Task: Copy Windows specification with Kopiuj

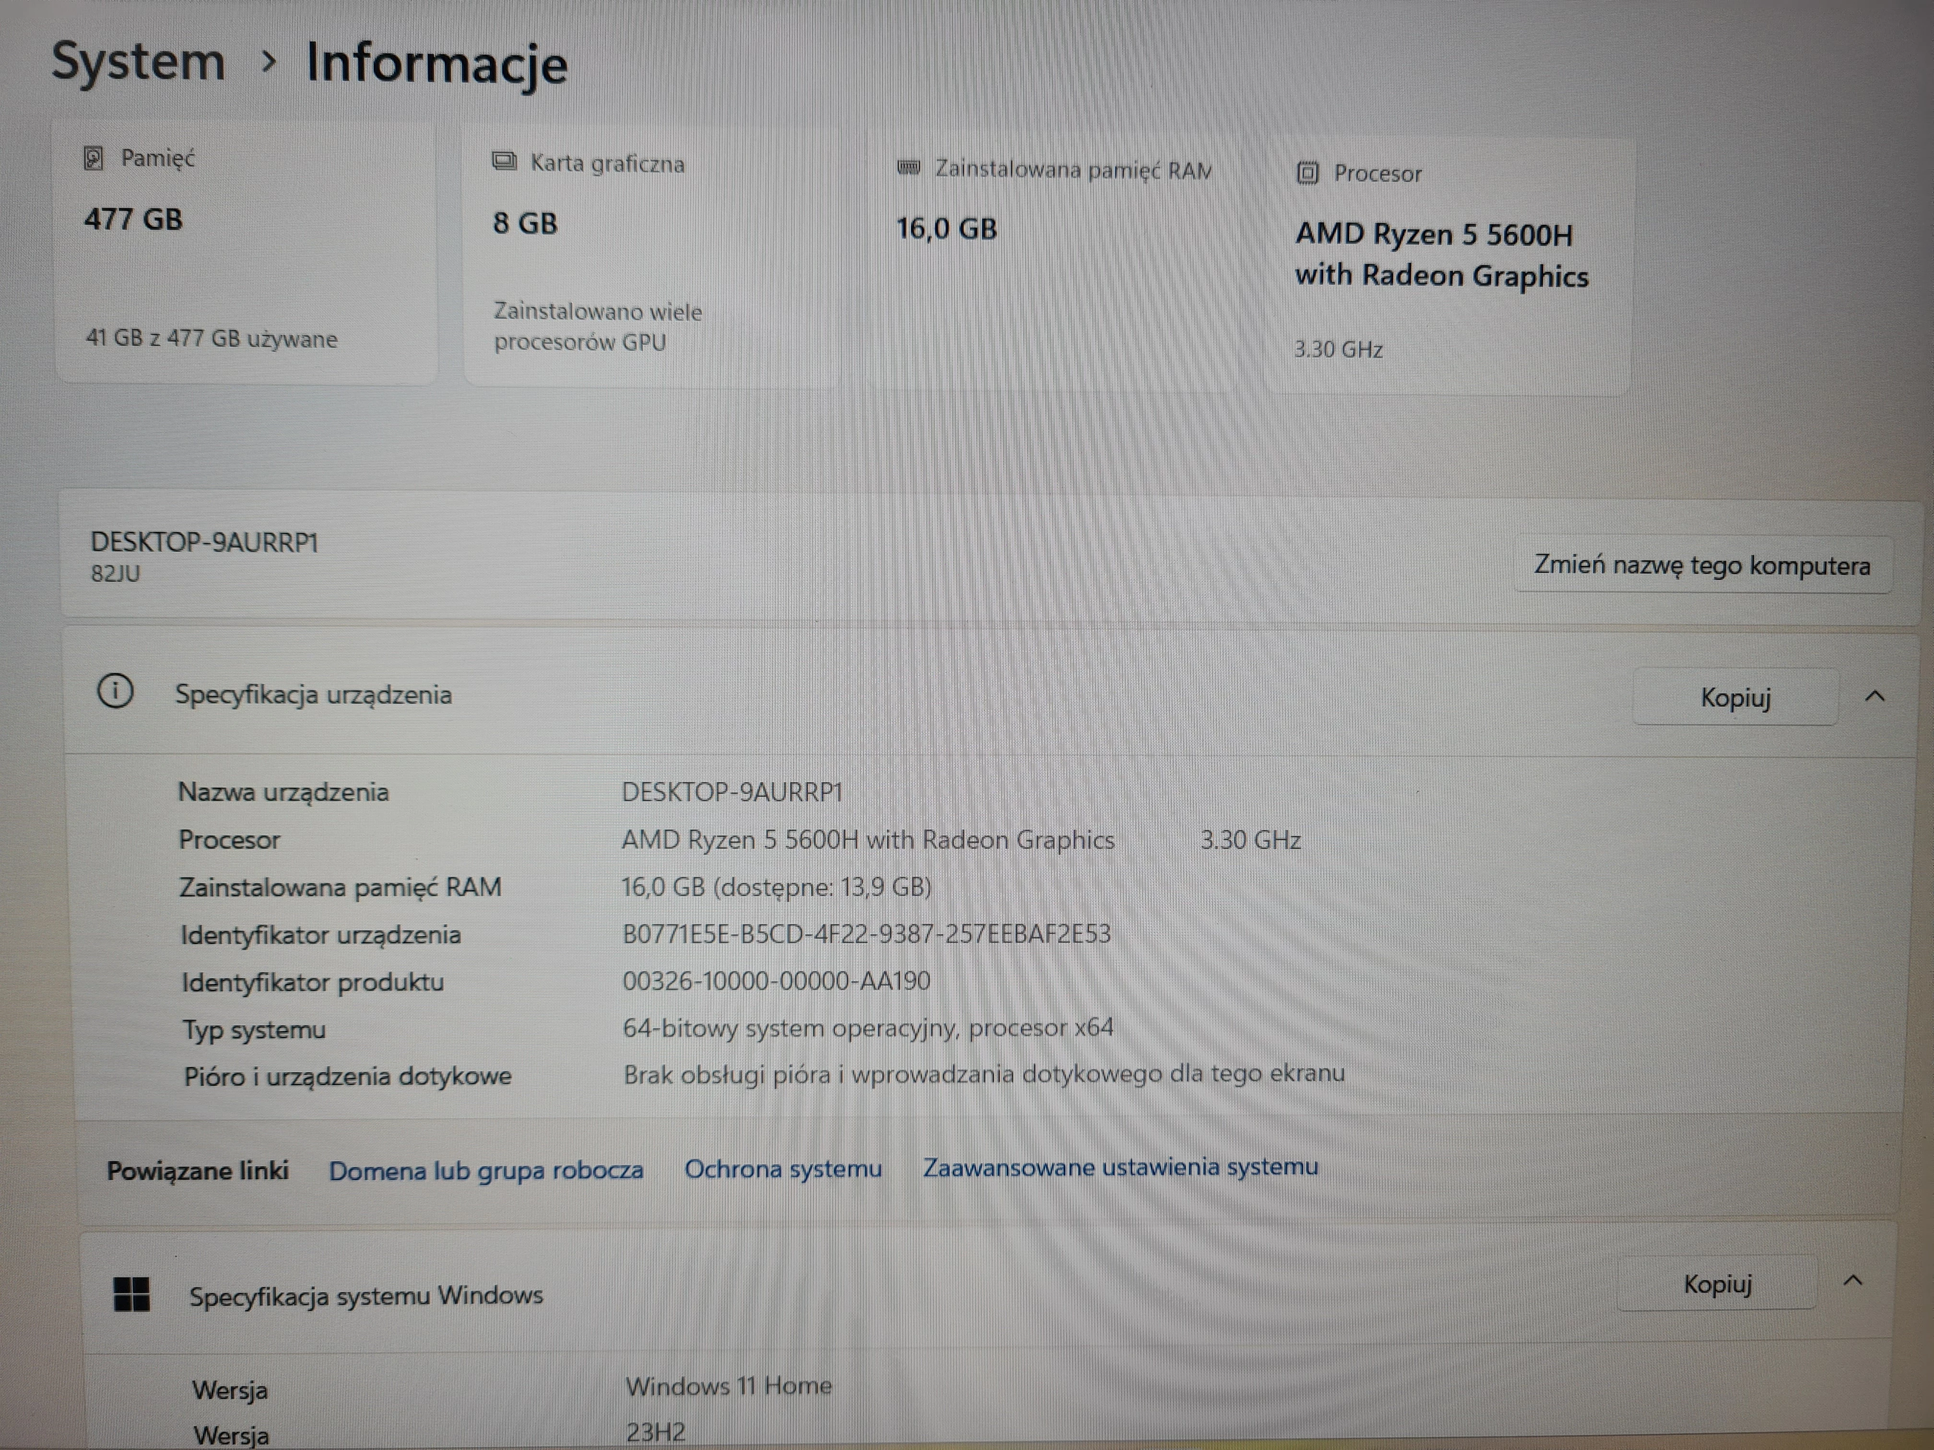Action: (x=1717, y=1283)
